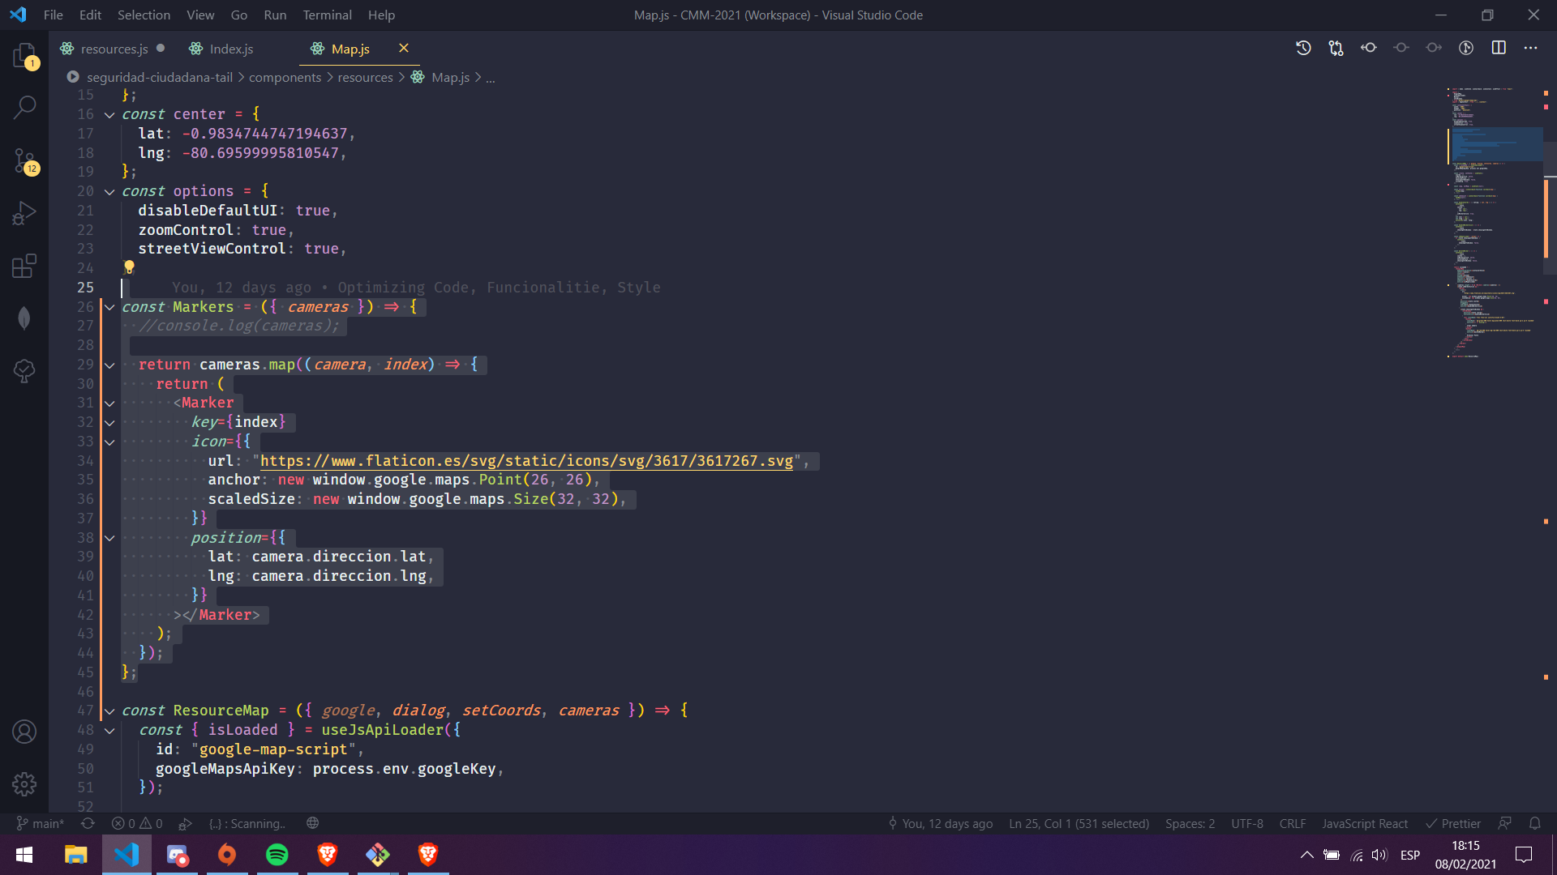Fold the Marker element at line 31
This screenshot has height=875, width=1557.
[109, 403]
